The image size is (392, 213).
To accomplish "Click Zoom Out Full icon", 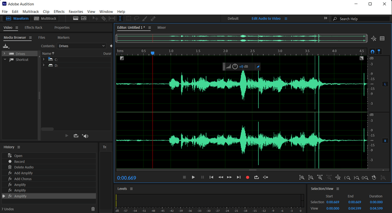I will point(338,178).
